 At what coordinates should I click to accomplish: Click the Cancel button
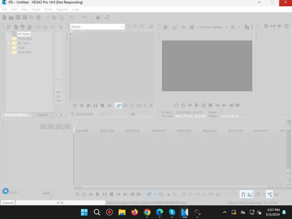[x=8, y=203]
